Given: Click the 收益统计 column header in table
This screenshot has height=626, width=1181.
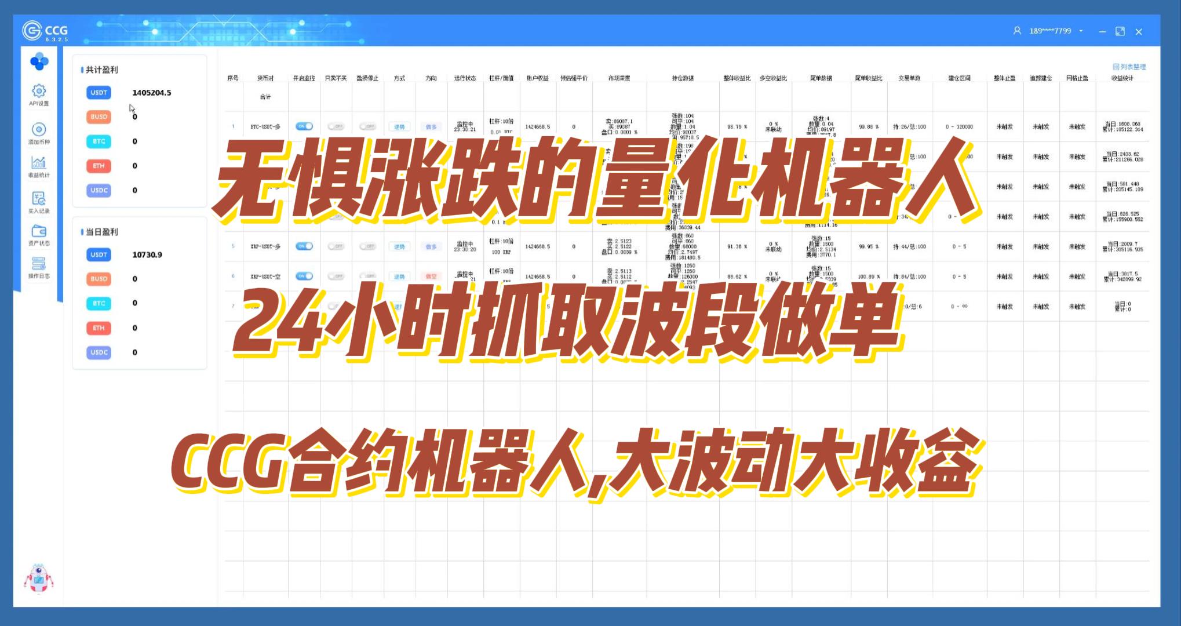Looking at the screenshot, I should (x=1122, y=78).
